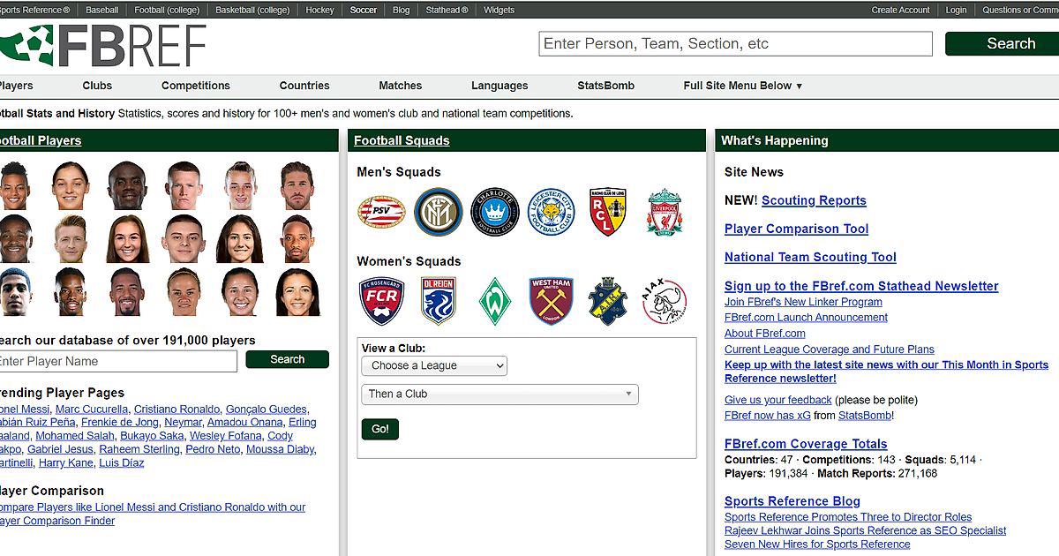Open the Then a Club dropdown

coord(499,394)
